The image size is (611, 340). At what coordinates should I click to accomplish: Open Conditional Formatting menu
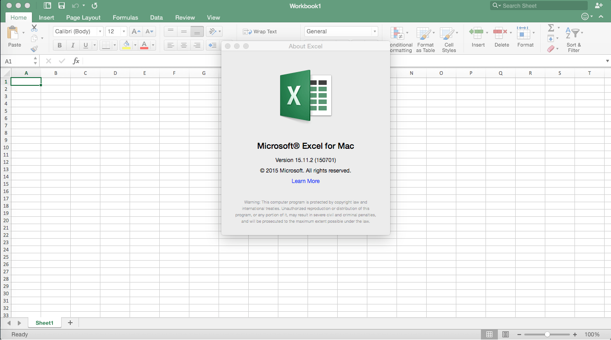pyautogui.click(x=400, y=39)
